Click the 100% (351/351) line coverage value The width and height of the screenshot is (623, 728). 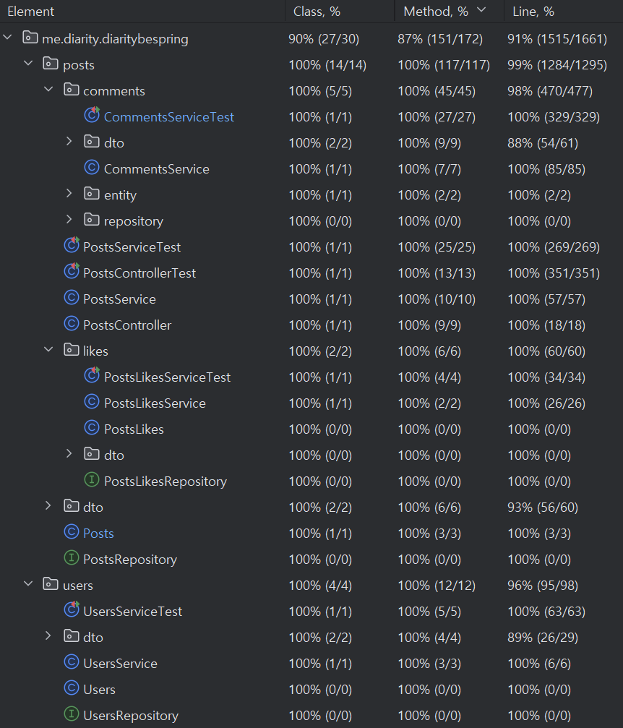click(554, 273)
